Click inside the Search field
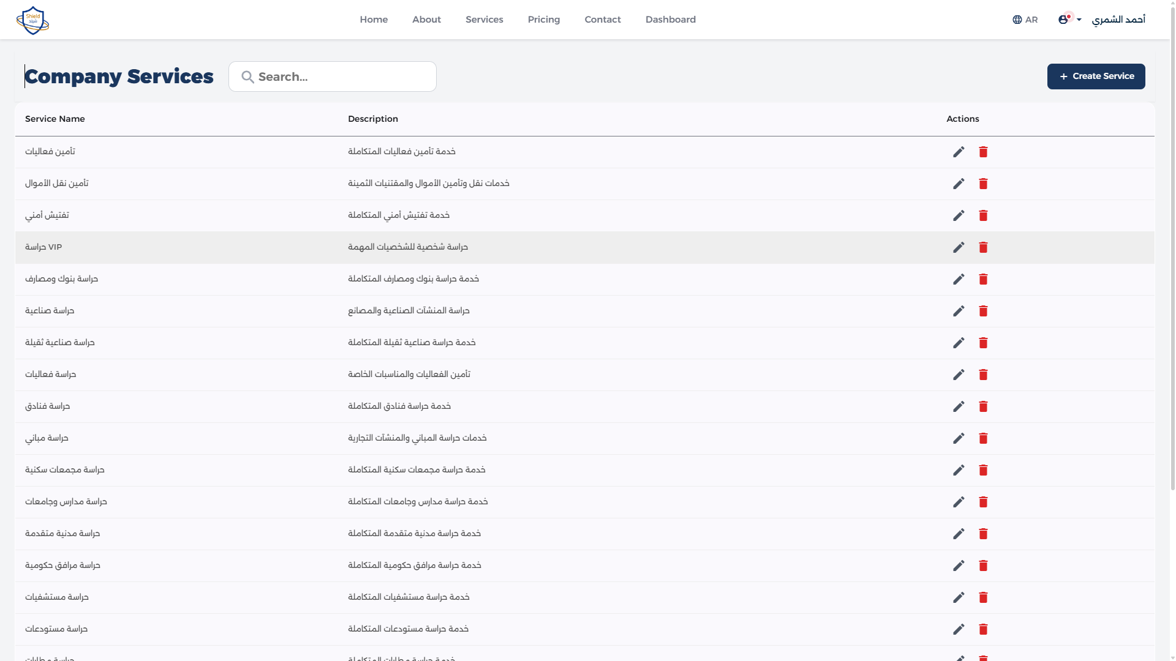This screenshot has height=661, width=1176. pyautogui.click(x=332, y=77)
